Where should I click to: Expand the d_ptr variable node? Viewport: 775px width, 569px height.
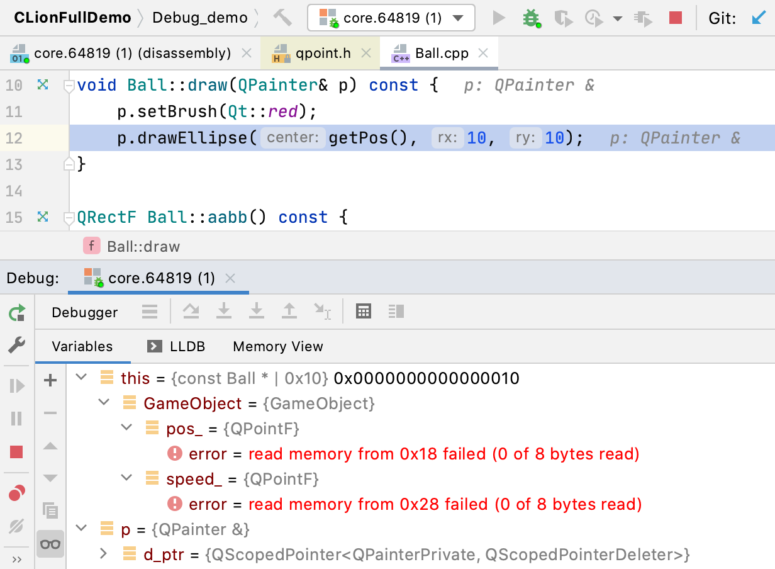(x=104, y=554)
